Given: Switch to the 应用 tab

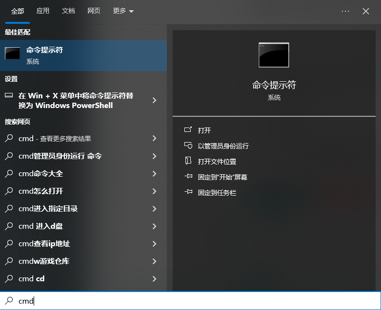Looking at the screenshot, I should click(43, 11).
